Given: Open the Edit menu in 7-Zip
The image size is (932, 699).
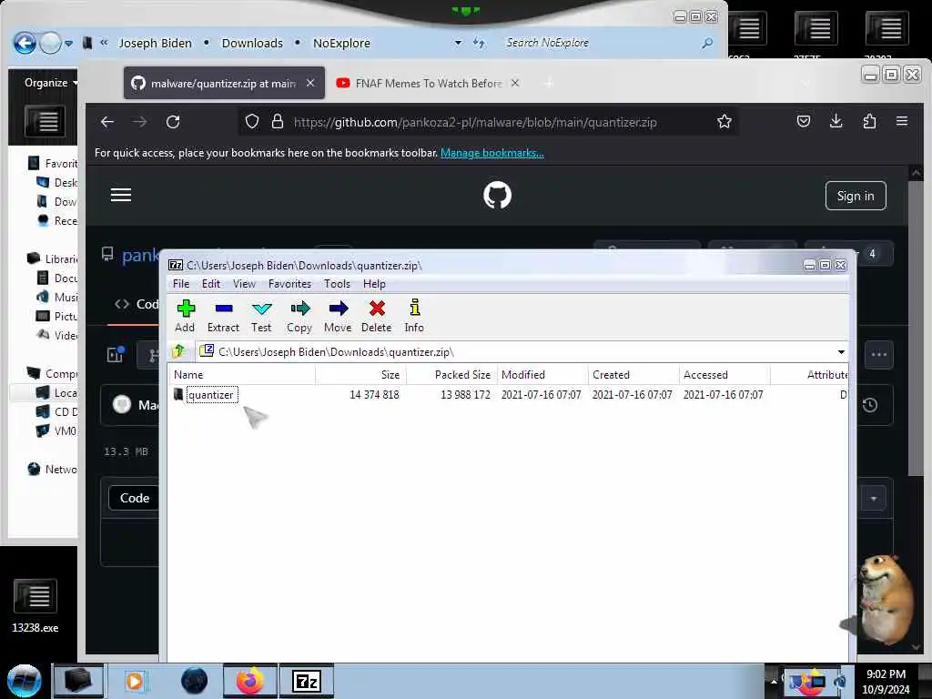Looking at the screenshot, I should (x=211, y=284).
